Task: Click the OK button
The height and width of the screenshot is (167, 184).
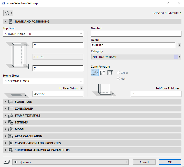Action: (170, 162)
